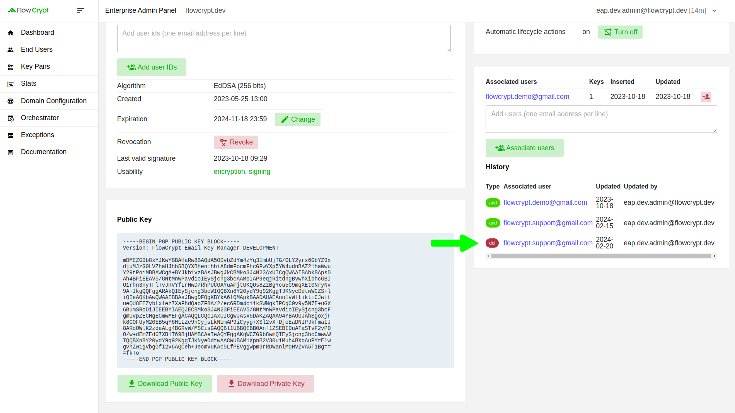735x413 pixels.
Task: Click the Exceptions icon
Action: pos(10,135)
